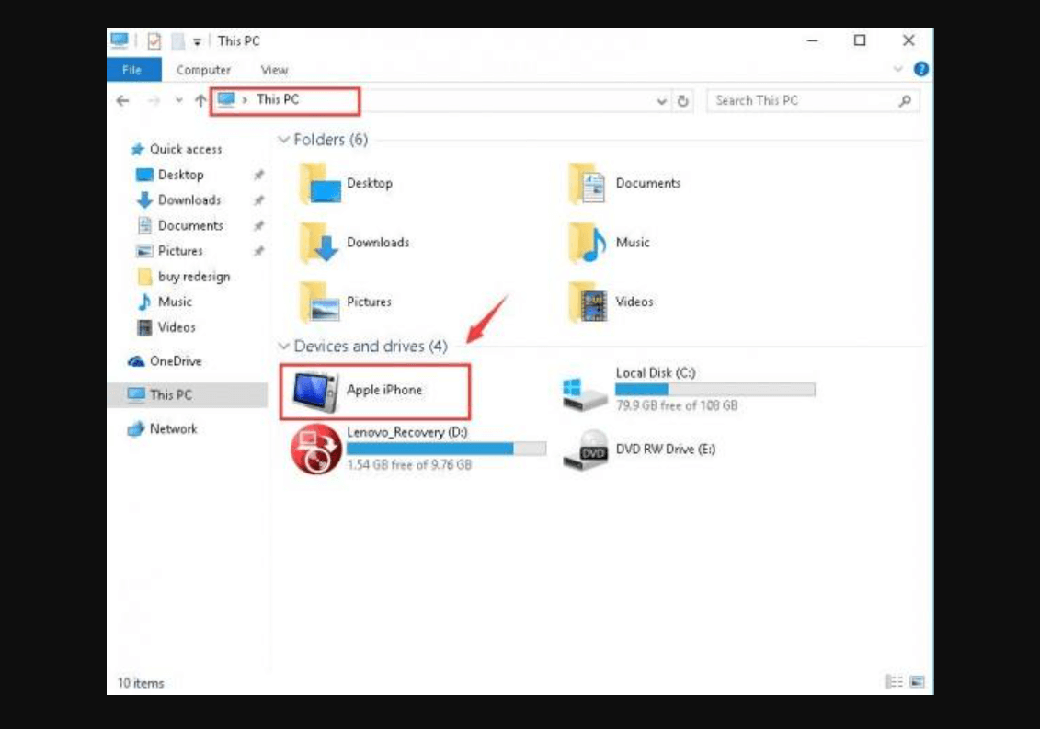Select OneDrive in navigation pane
Screen dimensions: 1040x729
[x=165, y=361]
